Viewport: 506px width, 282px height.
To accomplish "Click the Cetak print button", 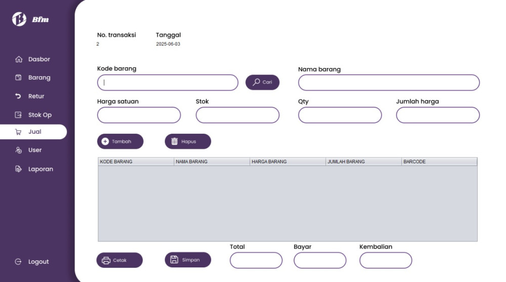I will coord(119,260).
